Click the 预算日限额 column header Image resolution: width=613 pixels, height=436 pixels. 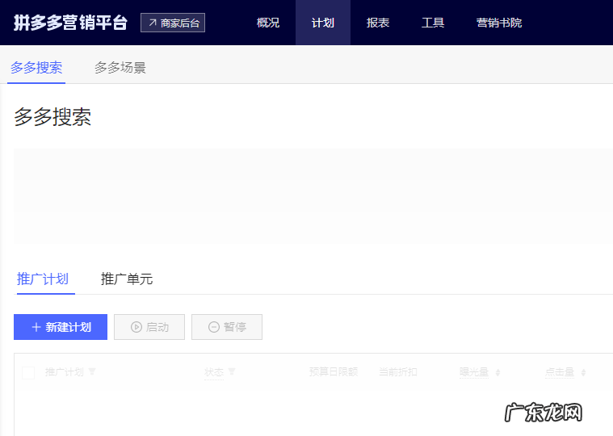click(334, 372)
